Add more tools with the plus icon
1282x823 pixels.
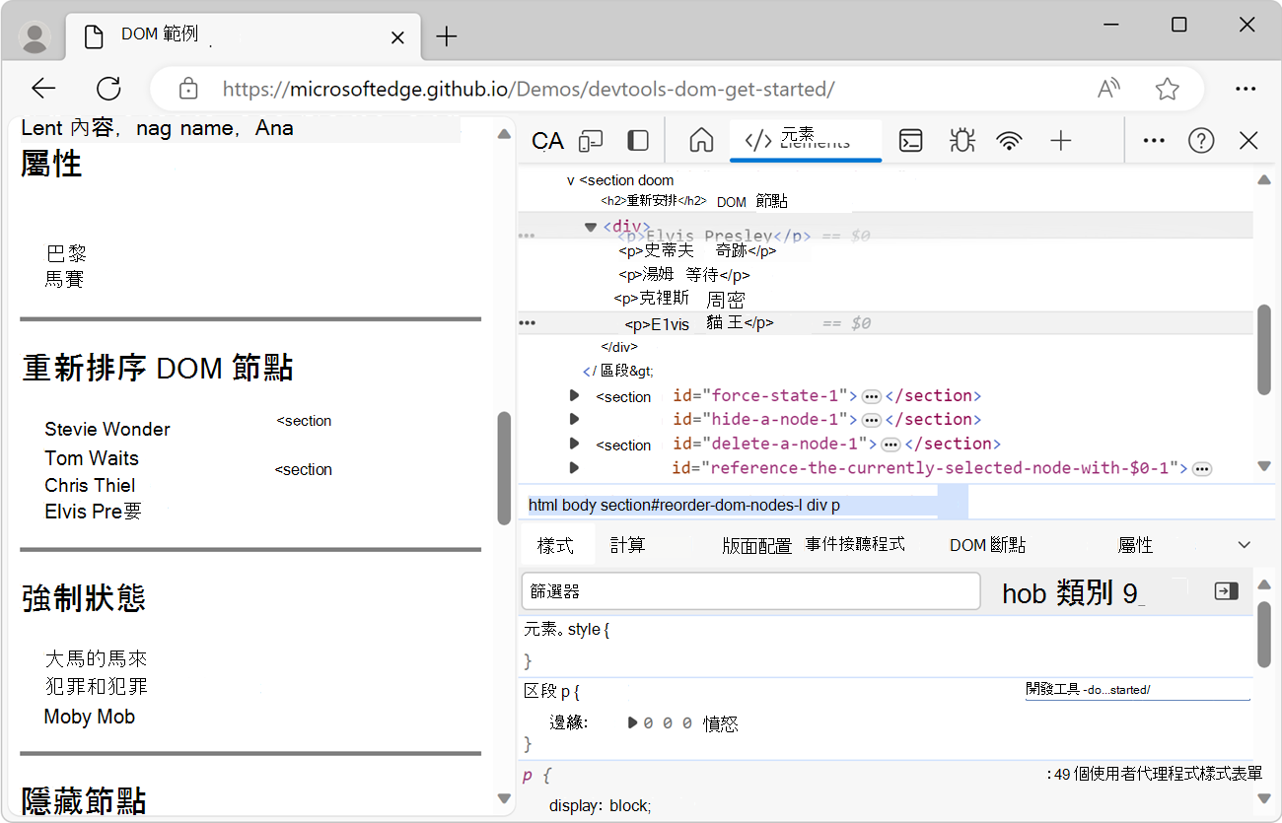pyautogui.click(x=1060, y=141)
